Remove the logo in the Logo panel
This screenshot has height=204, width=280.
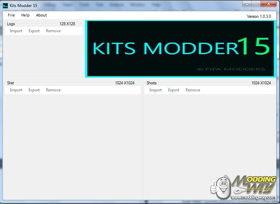tap(53, 31)
